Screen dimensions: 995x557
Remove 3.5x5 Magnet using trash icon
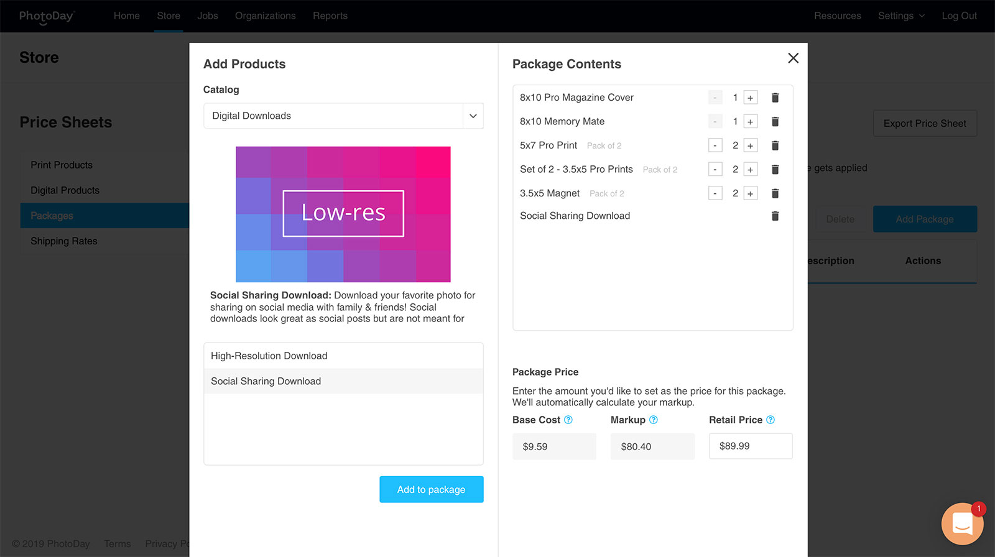coord(775,193)
